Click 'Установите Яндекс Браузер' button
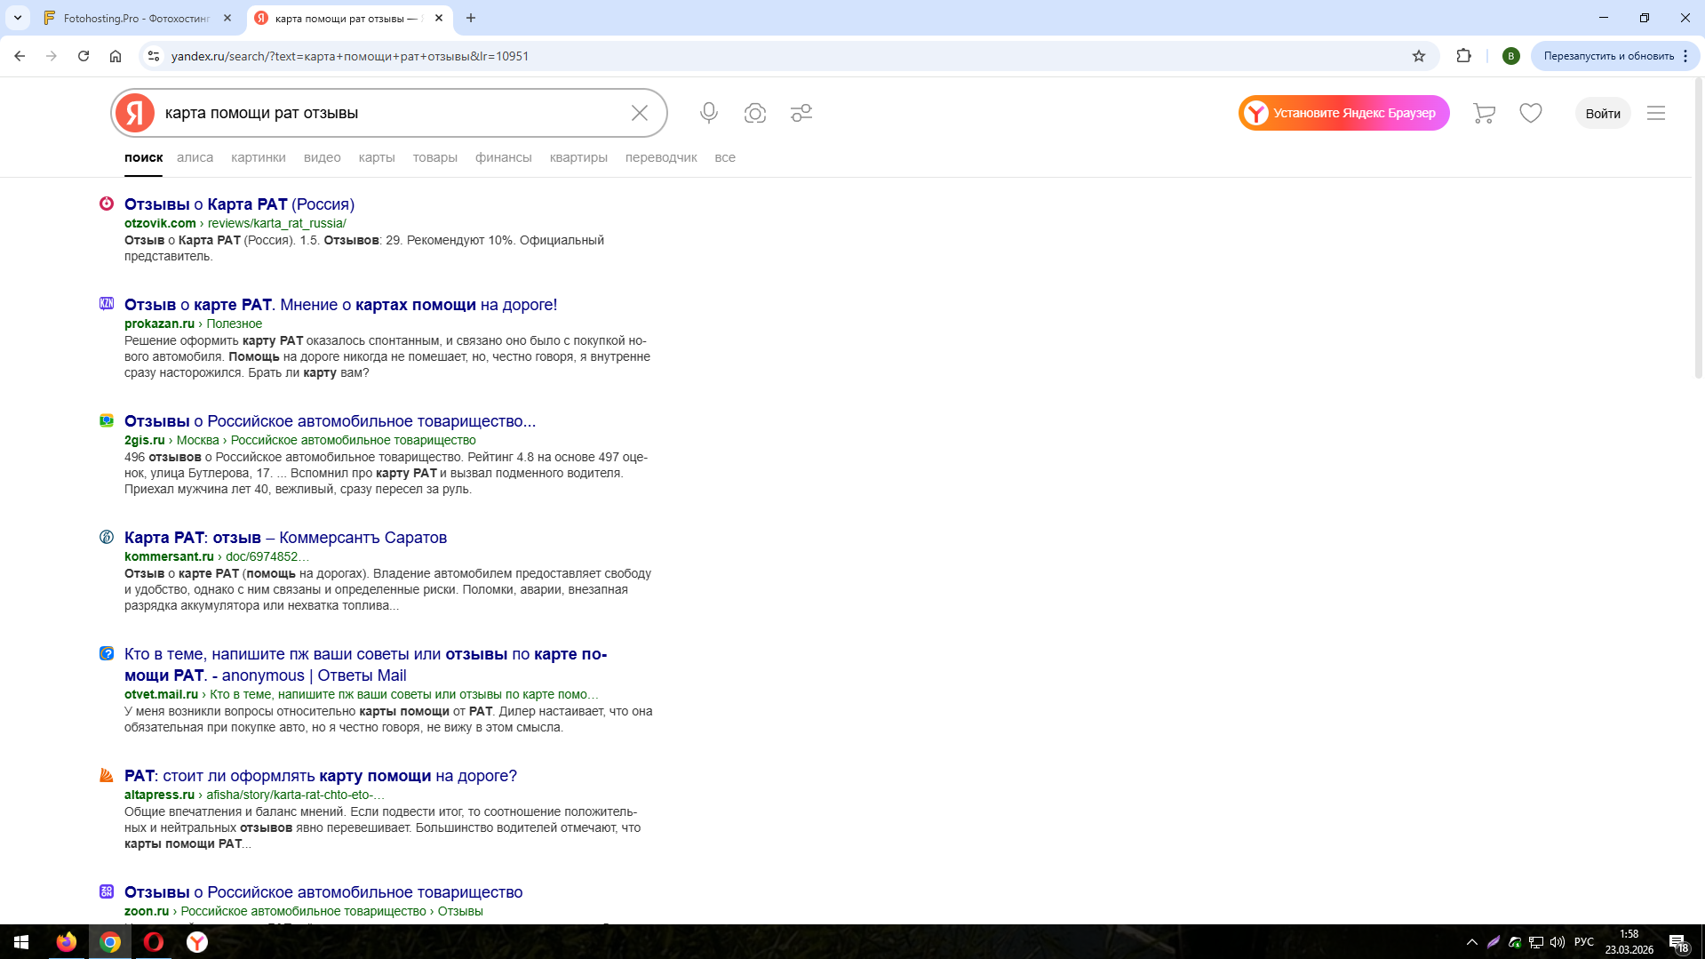This screenshot has height=959, width=1705. click(1344, 113)
